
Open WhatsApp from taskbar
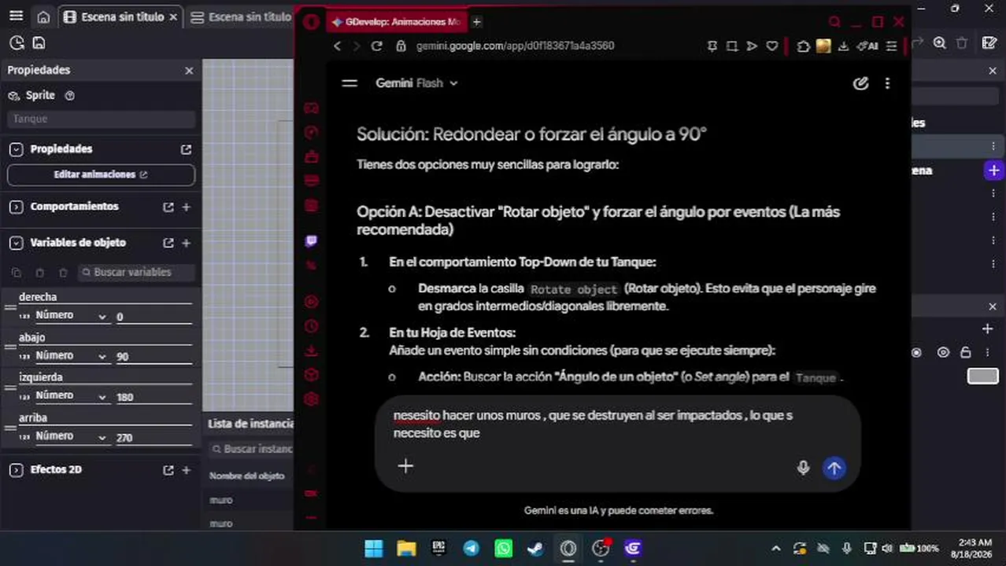(x=503, y=548)
